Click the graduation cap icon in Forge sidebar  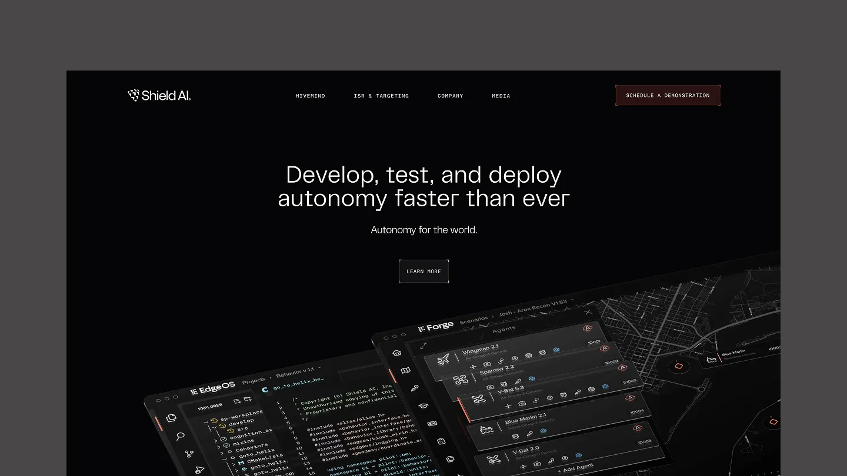tap(423, 405)
